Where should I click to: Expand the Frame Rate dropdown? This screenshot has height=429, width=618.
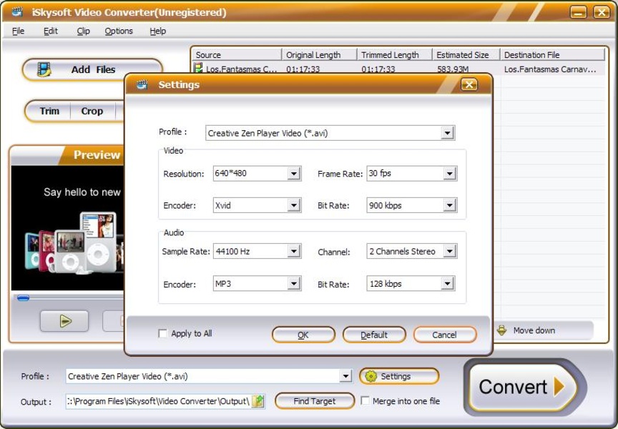(x=449, y=174)
